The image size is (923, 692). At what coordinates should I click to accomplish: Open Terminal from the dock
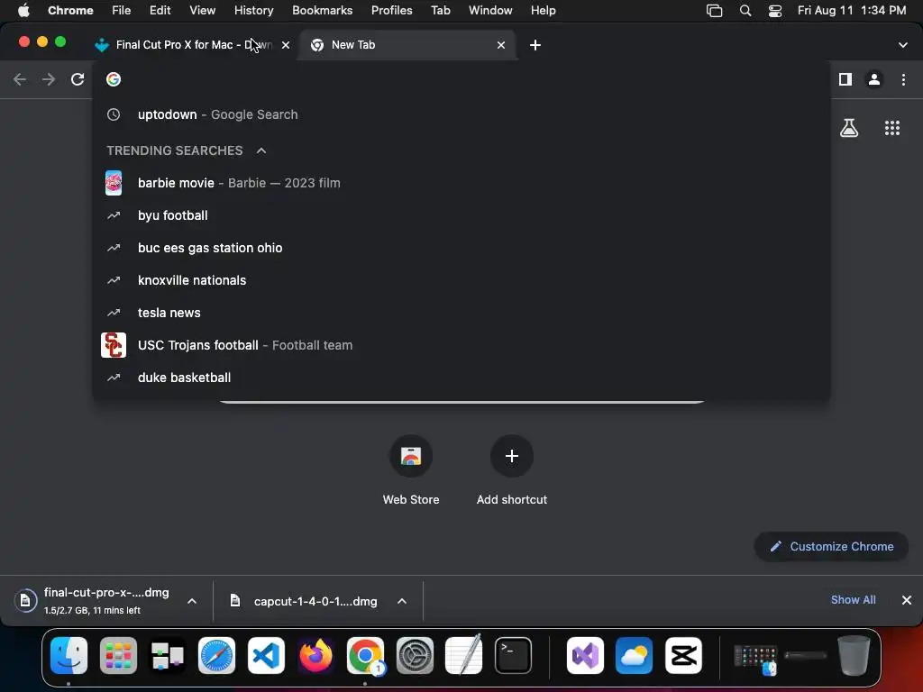513,656
